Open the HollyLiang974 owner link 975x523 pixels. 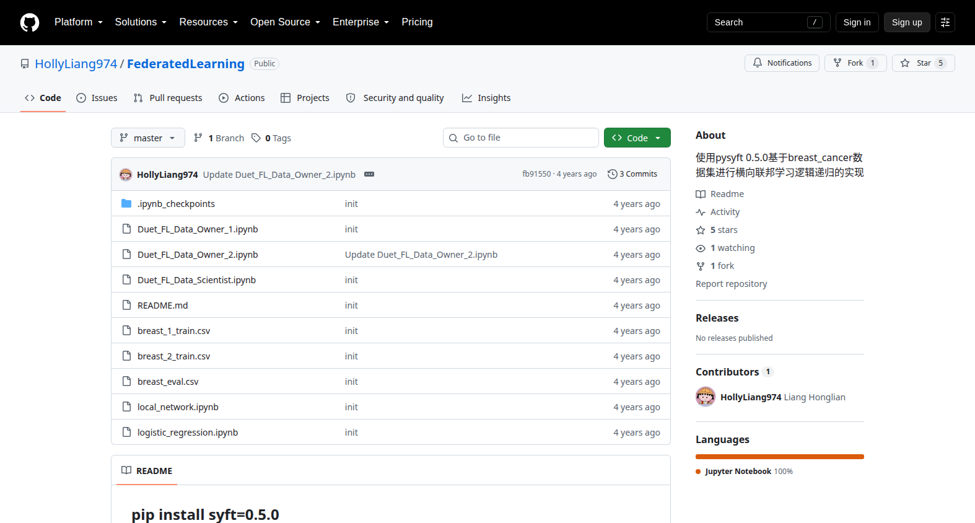[76, 64]
